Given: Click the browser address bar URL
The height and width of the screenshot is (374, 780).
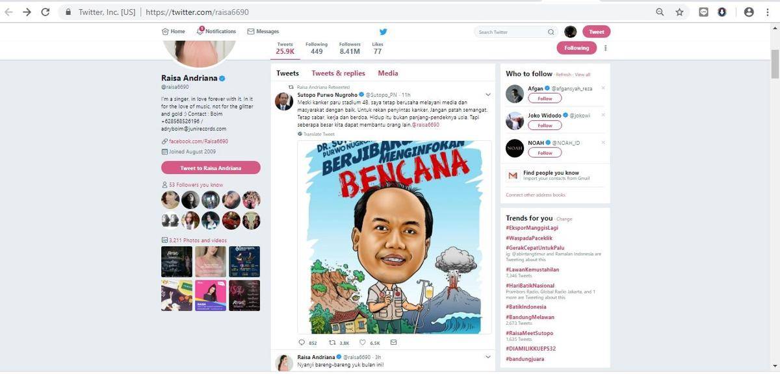Looking at the screenshot, I should tap(197, 12).
